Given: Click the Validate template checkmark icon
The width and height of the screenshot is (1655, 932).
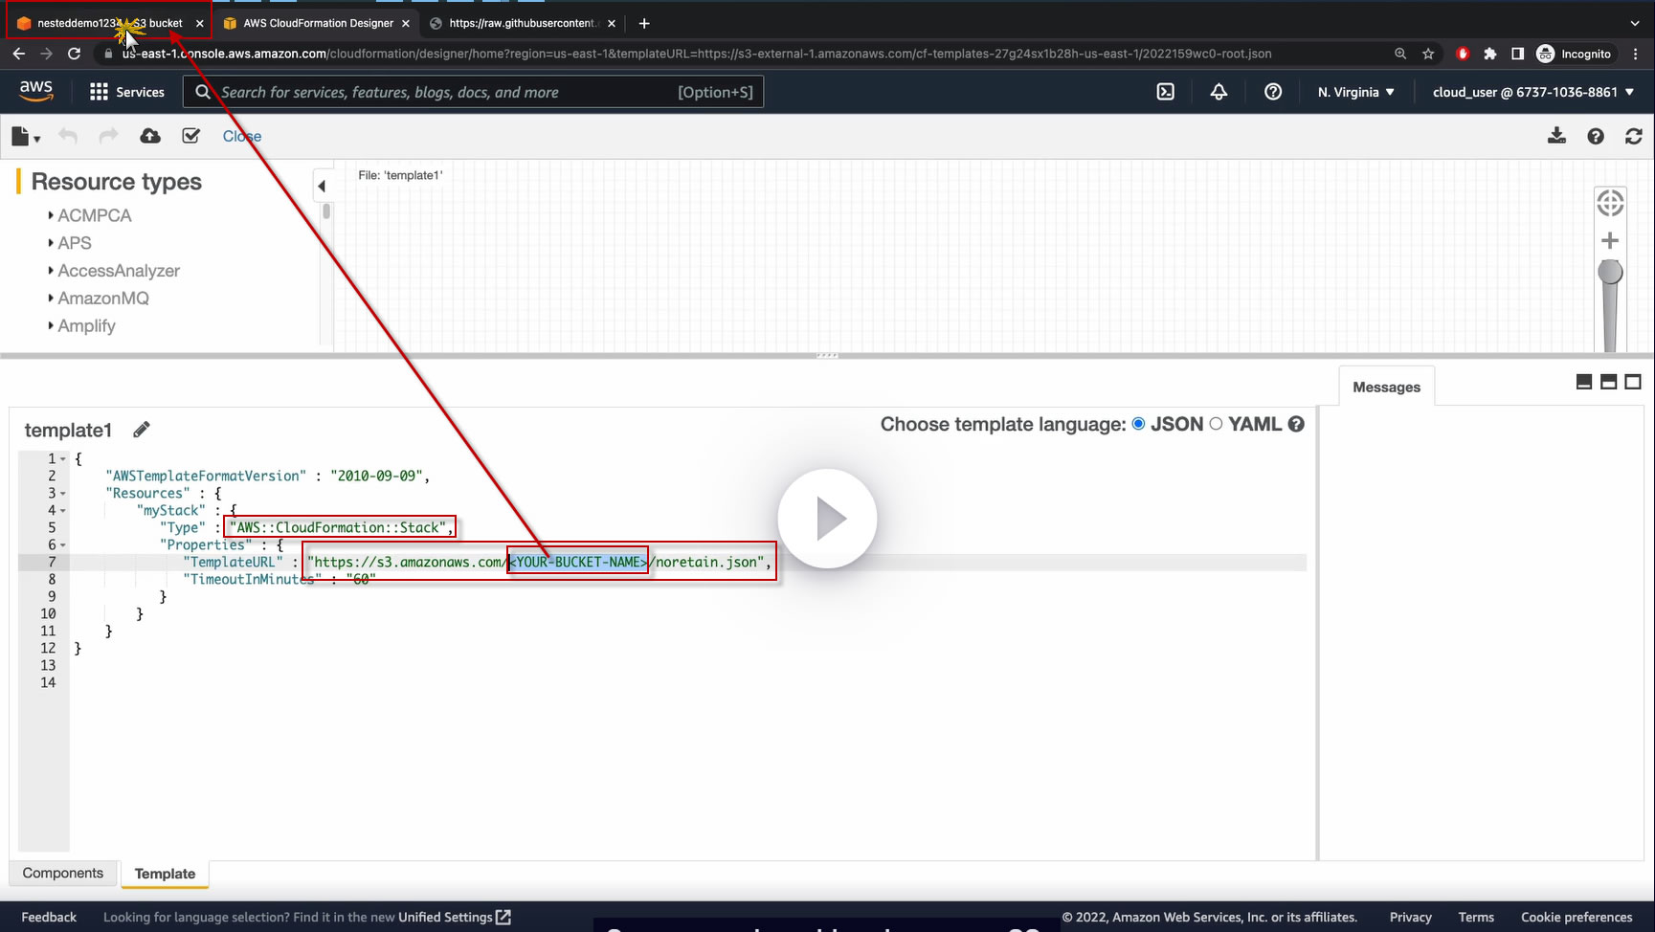Looking at the screenshot, I should point(191,136).
